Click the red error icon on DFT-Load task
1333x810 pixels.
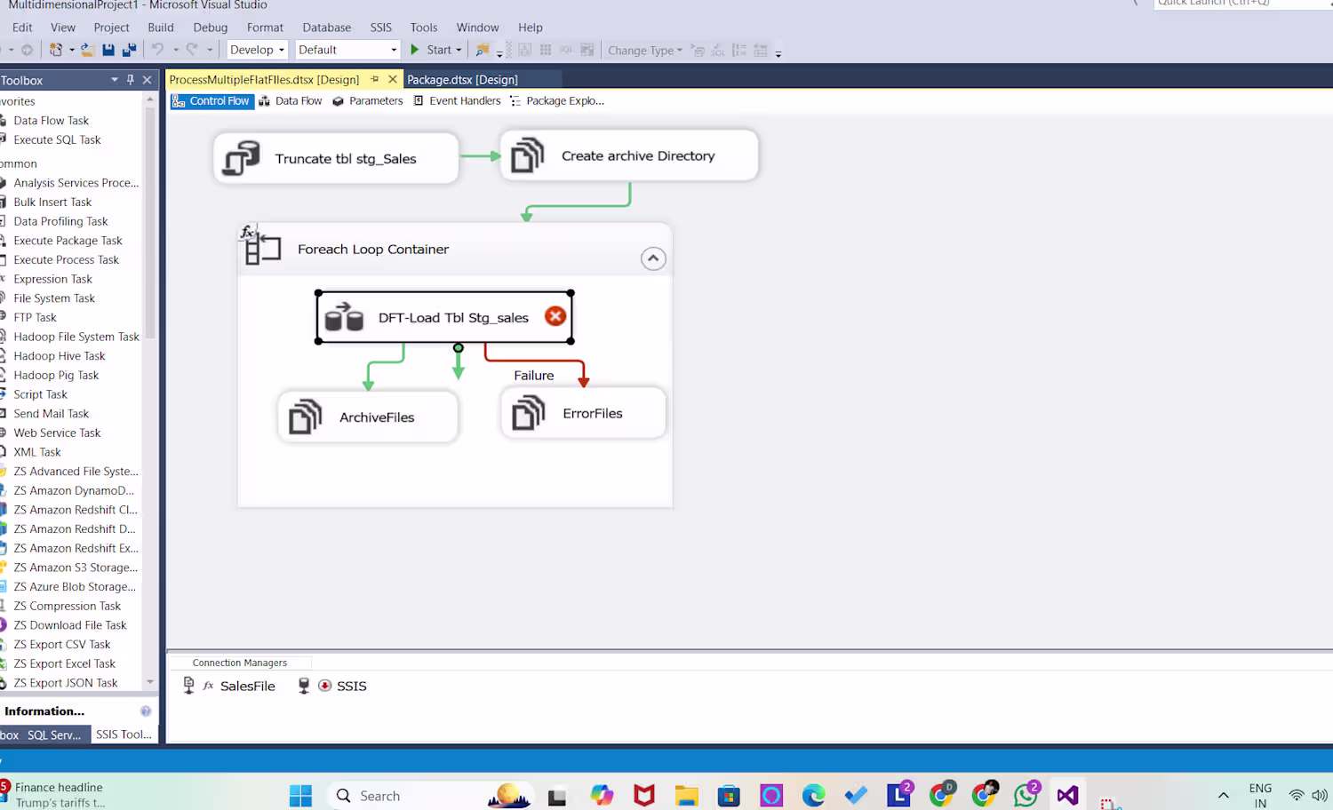(555, 316)
